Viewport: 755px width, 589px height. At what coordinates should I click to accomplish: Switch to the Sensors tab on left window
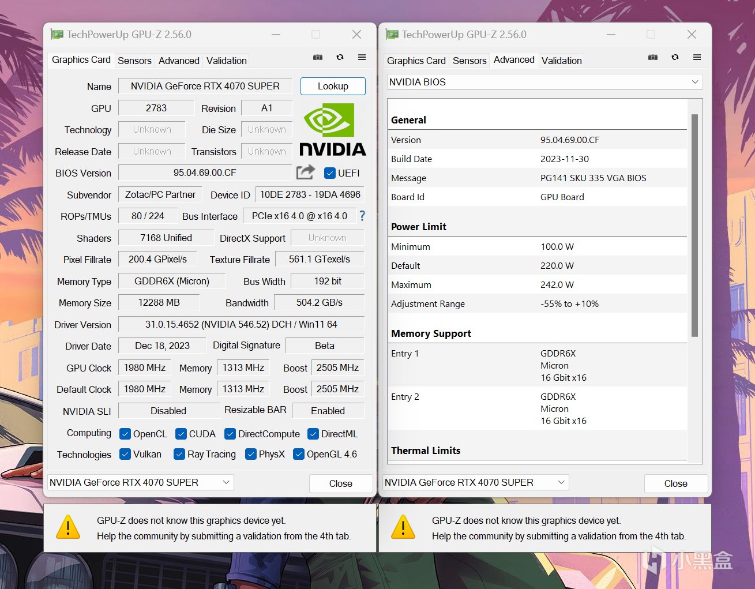click(134, 60)
